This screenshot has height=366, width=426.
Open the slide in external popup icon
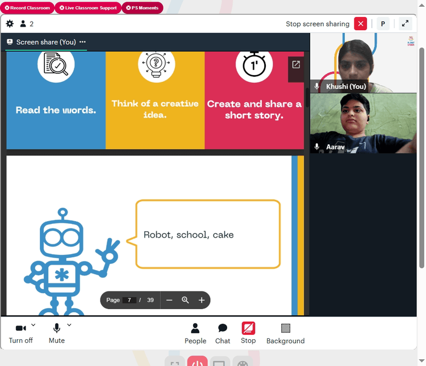296,64
